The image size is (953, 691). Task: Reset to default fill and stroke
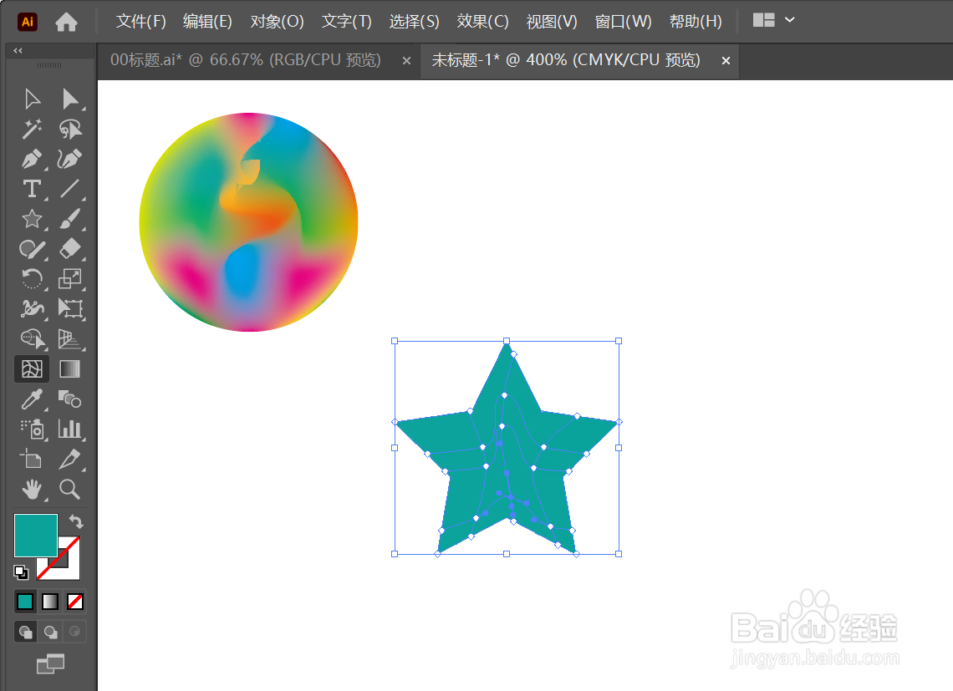(21, 572)
